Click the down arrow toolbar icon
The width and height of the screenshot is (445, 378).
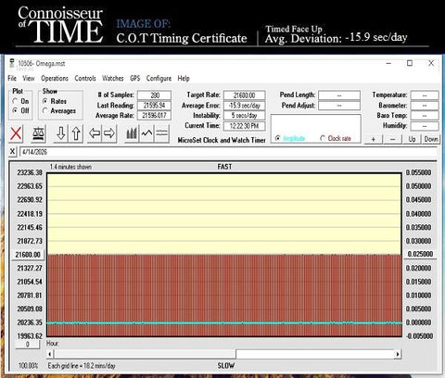61,133
